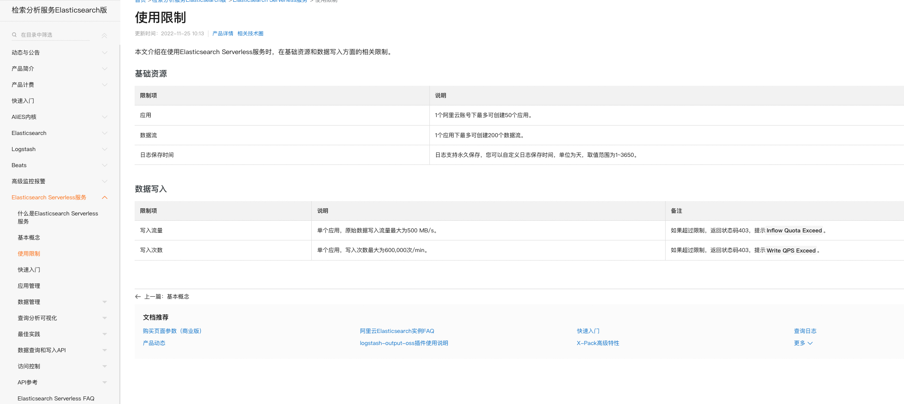This screenshot has height=404, width=904.
Task: Open 快速入门 under Serverless服务
Action: (x=29, y=270)
